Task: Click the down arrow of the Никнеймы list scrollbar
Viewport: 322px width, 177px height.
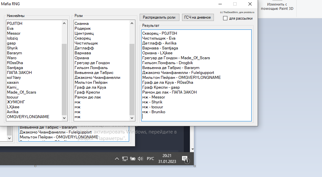Action: (64, 118)
